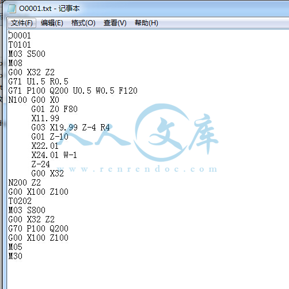
Task: Click the X11.99 line
Action: [45, 118]
